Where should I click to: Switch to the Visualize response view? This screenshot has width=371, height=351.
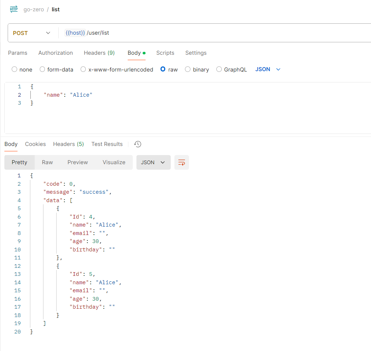(x=114, y=162)
